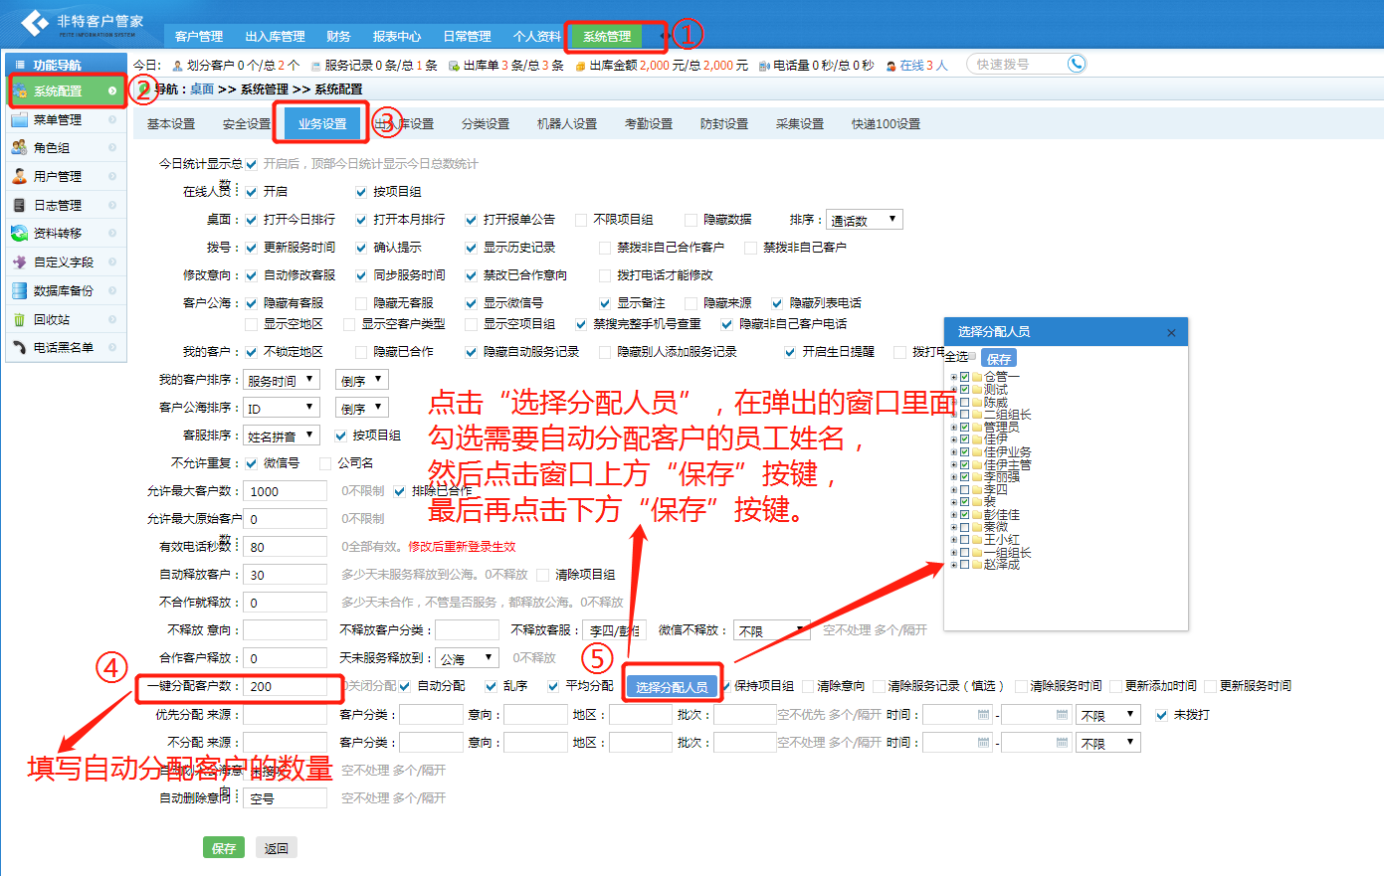The image size is (1384, 876).
Task: Click the 自定义字段 sidebar icon
Action: pos(19,263)
